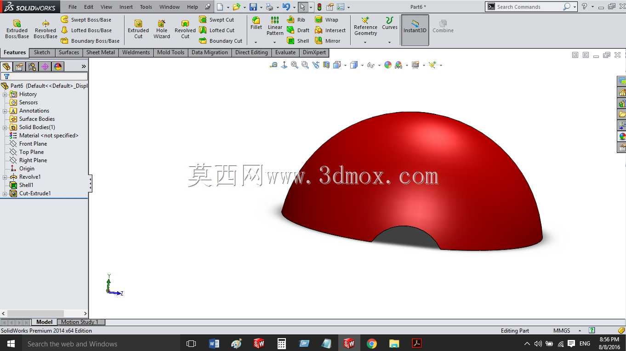Click the Boundary Cut button

pos(221,41)
